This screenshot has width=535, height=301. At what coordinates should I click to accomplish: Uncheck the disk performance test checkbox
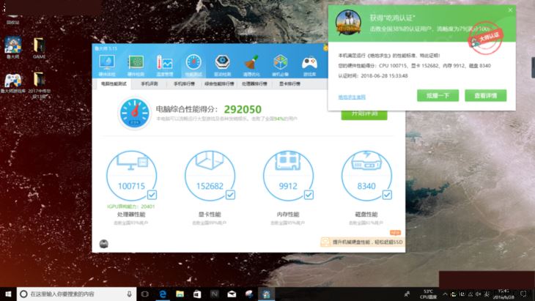pyautogui.click(x=387, y=195)
